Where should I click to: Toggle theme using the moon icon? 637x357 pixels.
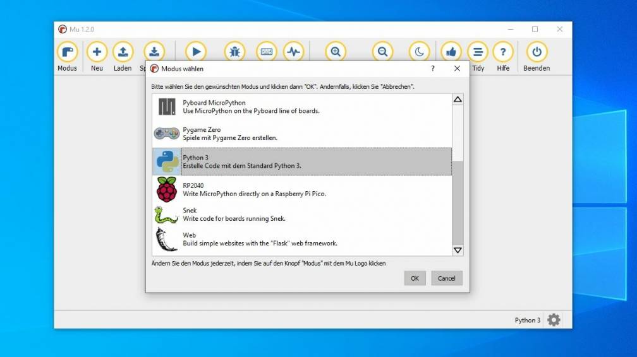419,52
